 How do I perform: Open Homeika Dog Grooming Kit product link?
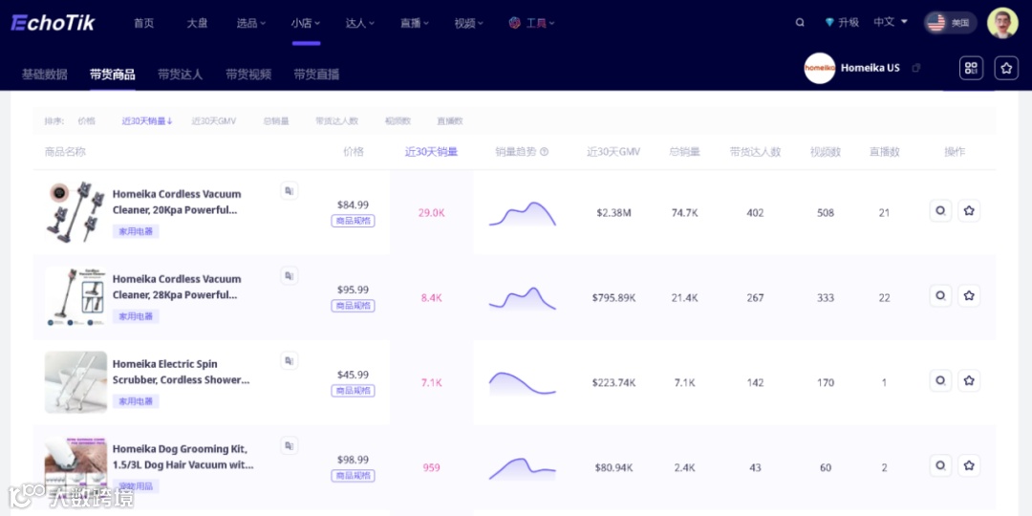click(183, 457)
